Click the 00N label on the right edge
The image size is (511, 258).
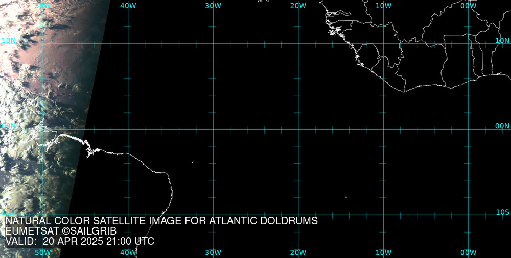pyautogui.click(x=502, y=126)
